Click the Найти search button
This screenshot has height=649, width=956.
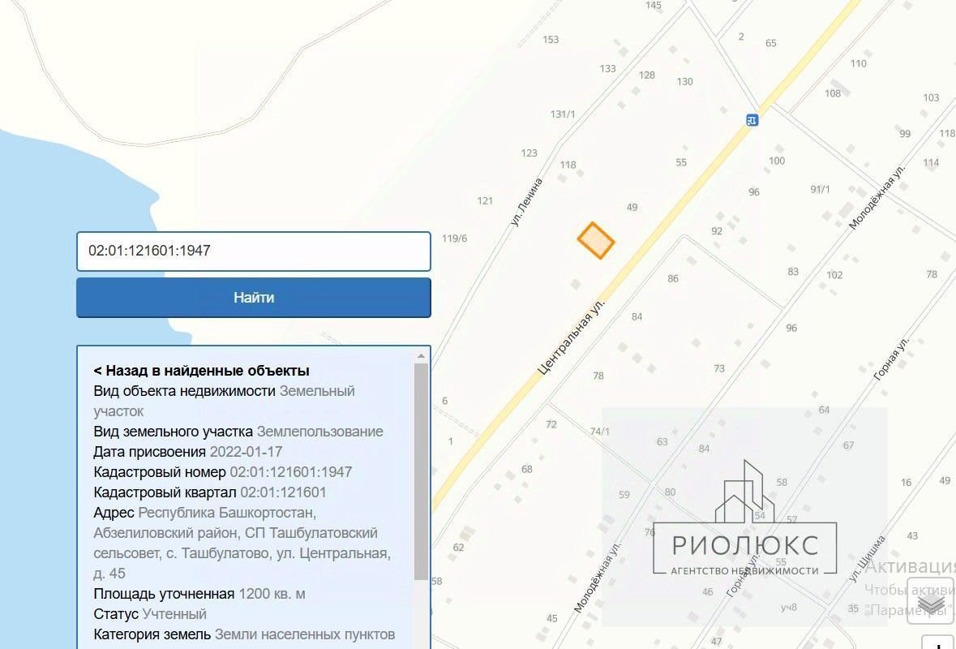pyautogui.click(x=254, y=298)
